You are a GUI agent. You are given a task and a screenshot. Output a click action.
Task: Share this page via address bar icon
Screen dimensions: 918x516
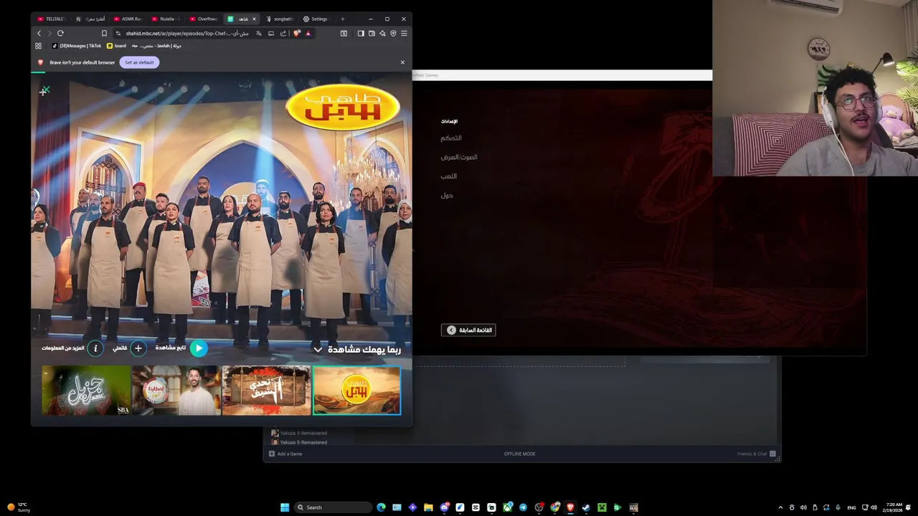click(283, 33)
